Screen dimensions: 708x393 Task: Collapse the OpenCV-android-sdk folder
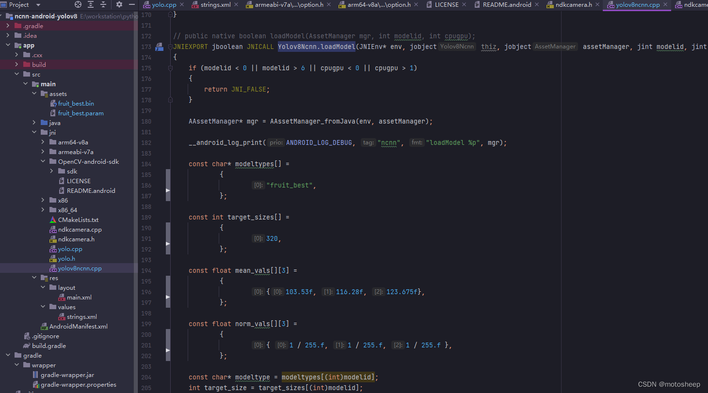coord(43,161)
